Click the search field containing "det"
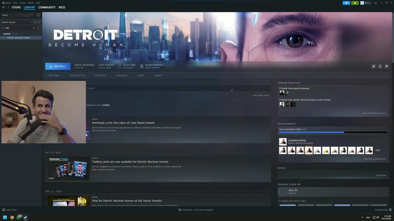 pyautogui.click(x=19, y=28)
